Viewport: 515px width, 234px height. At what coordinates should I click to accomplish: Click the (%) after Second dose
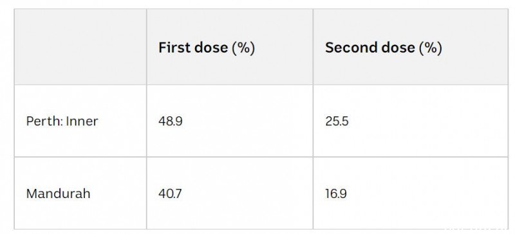pos(431,48)
